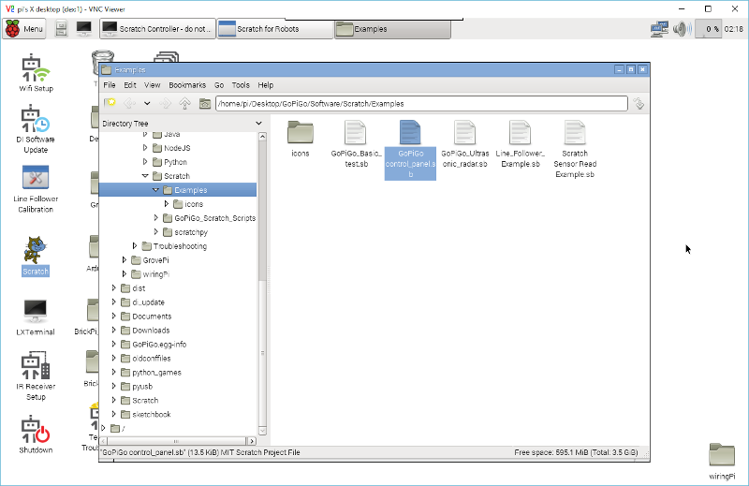This screenshot has height=486, width=749.
Task: Expand the root / folder
Action: [103, 428]
